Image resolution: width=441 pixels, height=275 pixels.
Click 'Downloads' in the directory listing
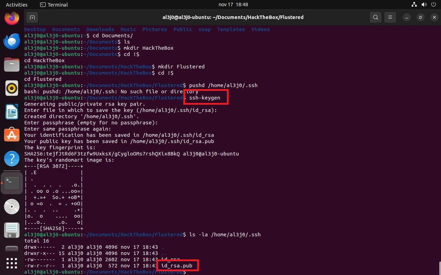pos(100,29)
